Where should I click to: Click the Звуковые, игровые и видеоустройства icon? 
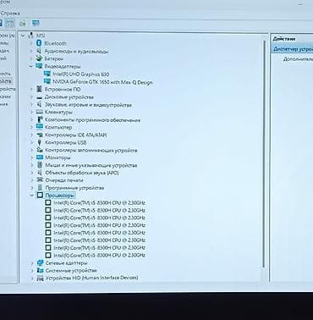click(40, 105)
